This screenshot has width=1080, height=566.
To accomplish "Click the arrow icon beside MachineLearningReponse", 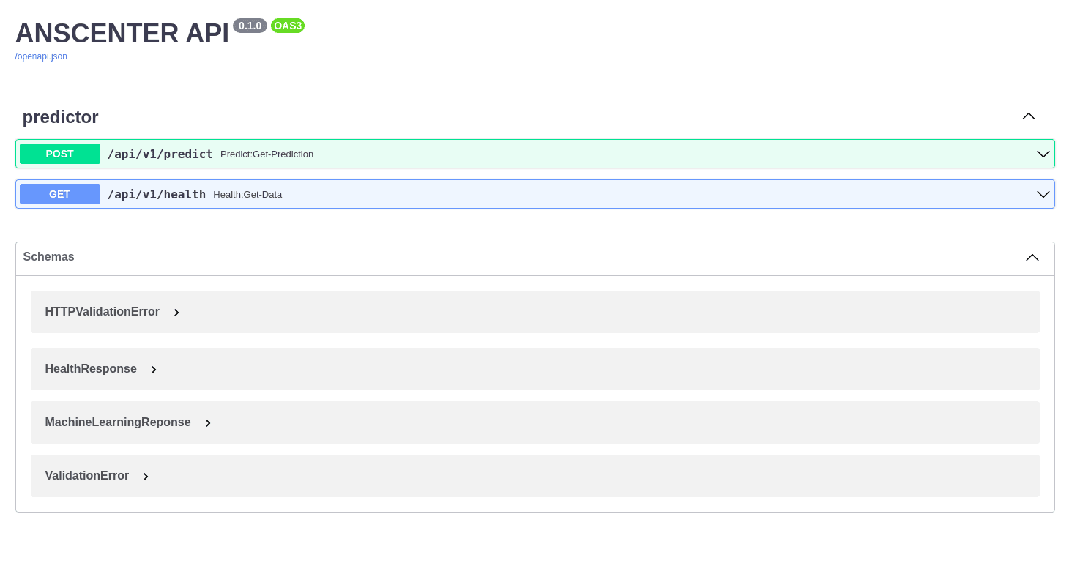I will coord(207,422).
